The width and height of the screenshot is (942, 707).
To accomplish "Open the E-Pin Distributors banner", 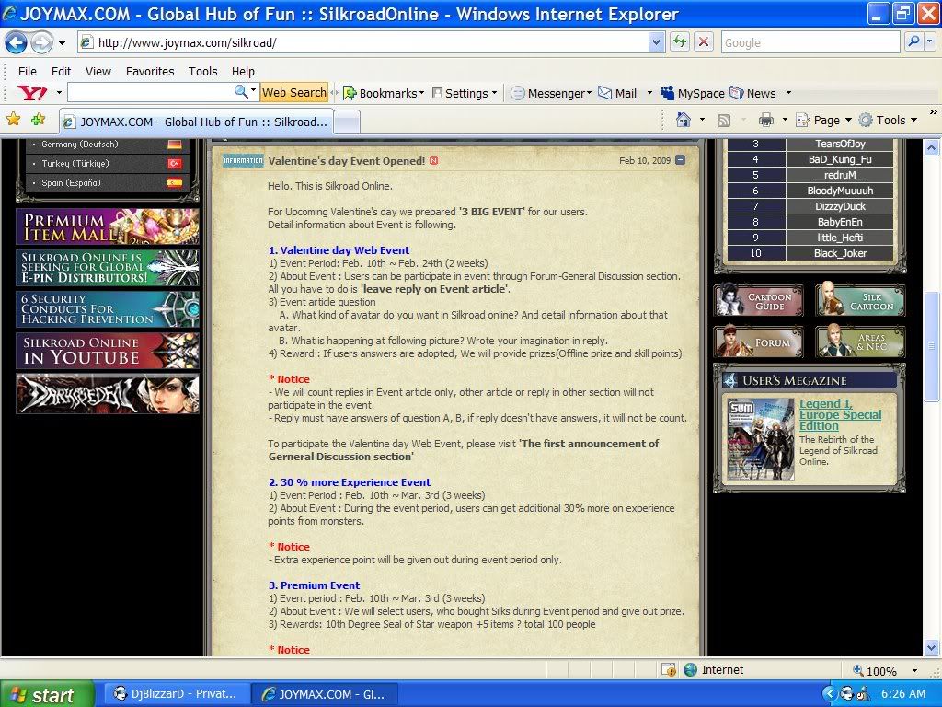I will [x=108, y=268].
